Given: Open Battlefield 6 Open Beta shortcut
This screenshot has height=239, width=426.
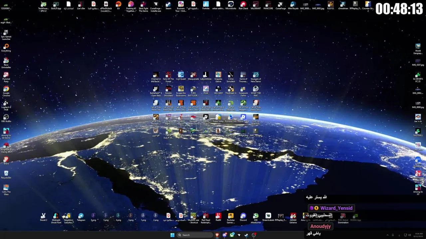Looking at the screenshot, I should [x=156, y=91].
